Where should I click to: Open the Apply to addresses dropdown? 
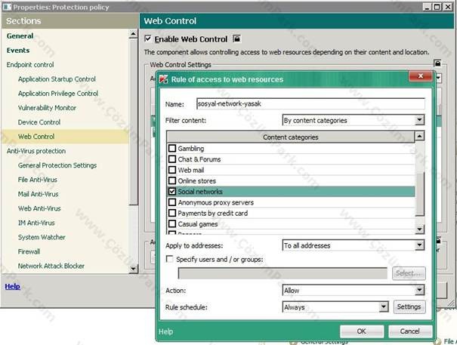(419, 245)
